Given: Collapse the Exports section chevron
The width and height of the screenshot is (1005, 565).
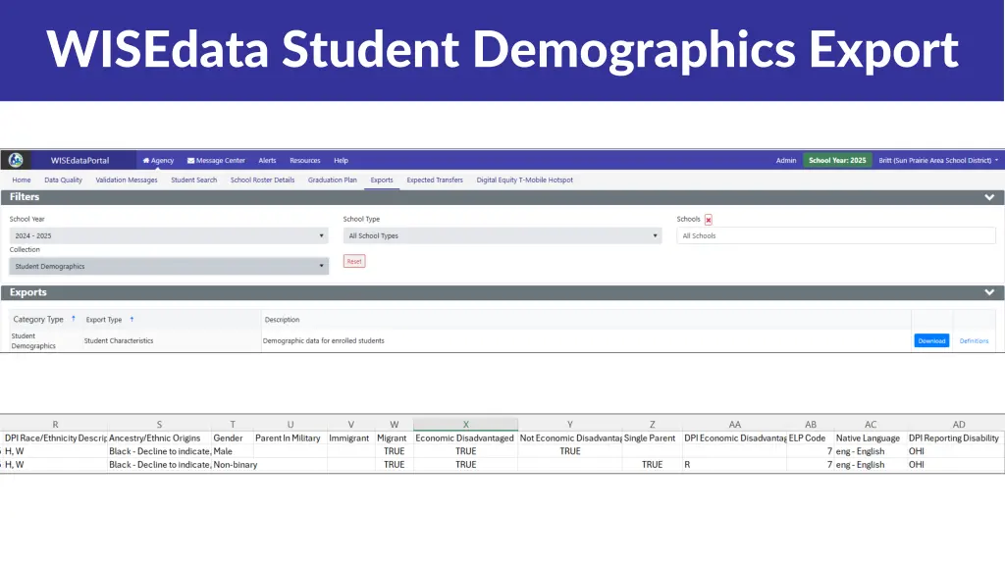Looking at the screenshot, I should click(989, 292).
